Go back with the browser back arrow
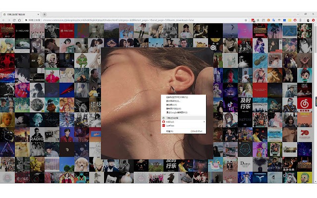This screenshot has height=198, width=317. click(x=3, y=20)
